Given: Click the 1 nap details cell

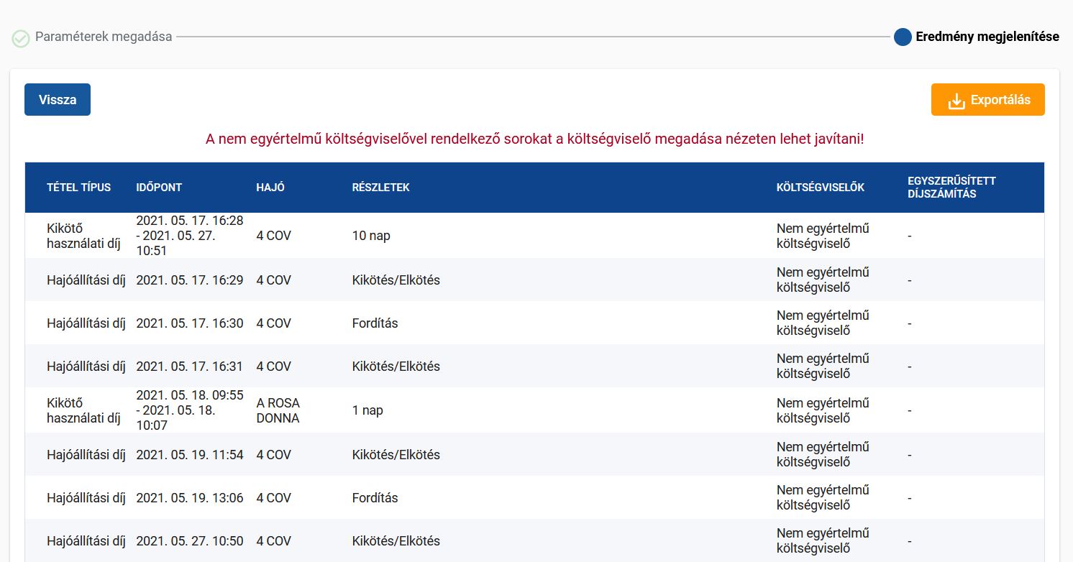Looking at the screenshot, I should click(x=367, y=410).
